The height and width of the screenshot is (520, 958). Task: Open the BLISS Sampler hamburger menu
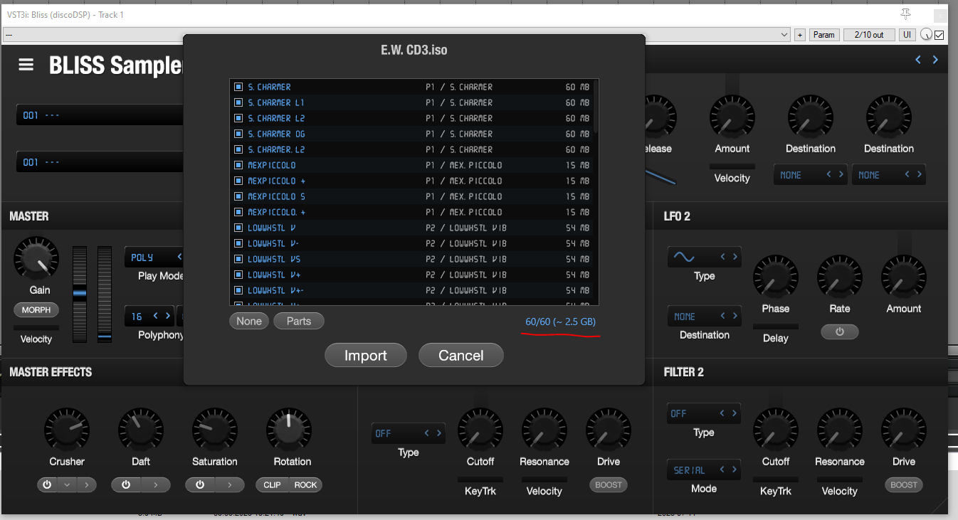[x=26, y=65]
